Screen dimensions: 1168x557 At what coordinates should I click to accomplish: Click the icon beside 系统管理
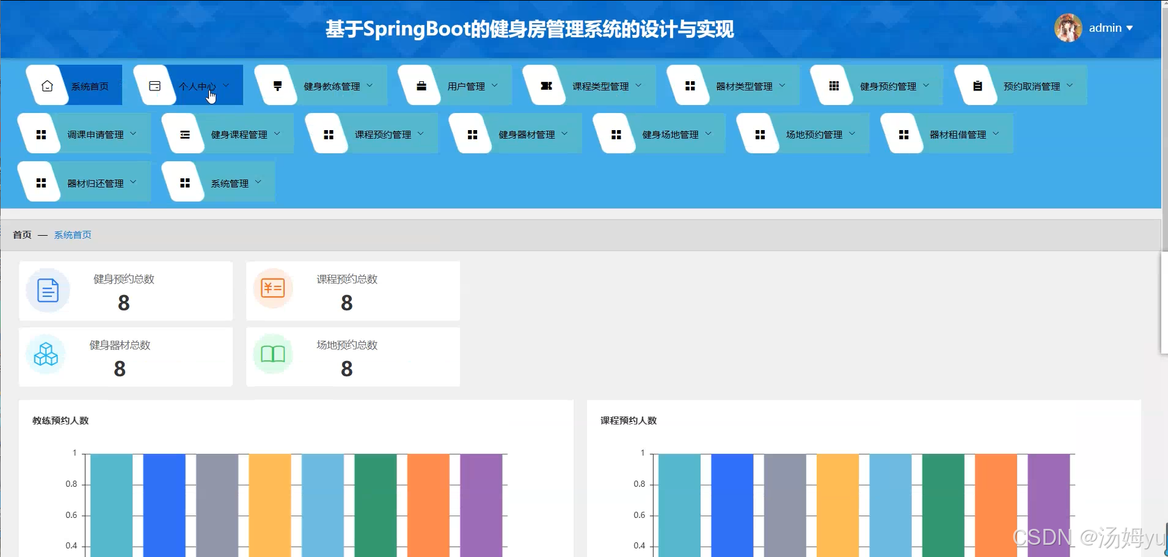185,183
